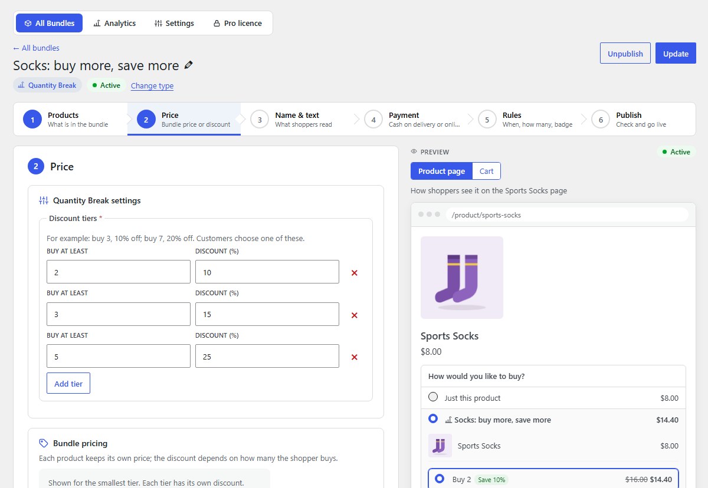Image resolution: width=708 pixels, height=488 pixels.
Task: Follow the '← All bundles' back link
Action: [36, 48]
